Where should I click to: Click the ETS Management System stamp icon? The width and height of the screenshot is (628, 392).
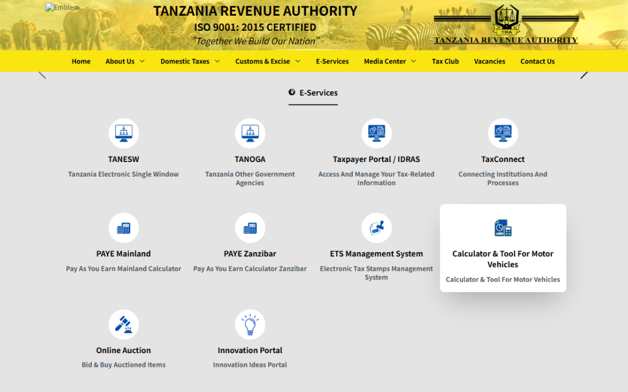point(376,228)
